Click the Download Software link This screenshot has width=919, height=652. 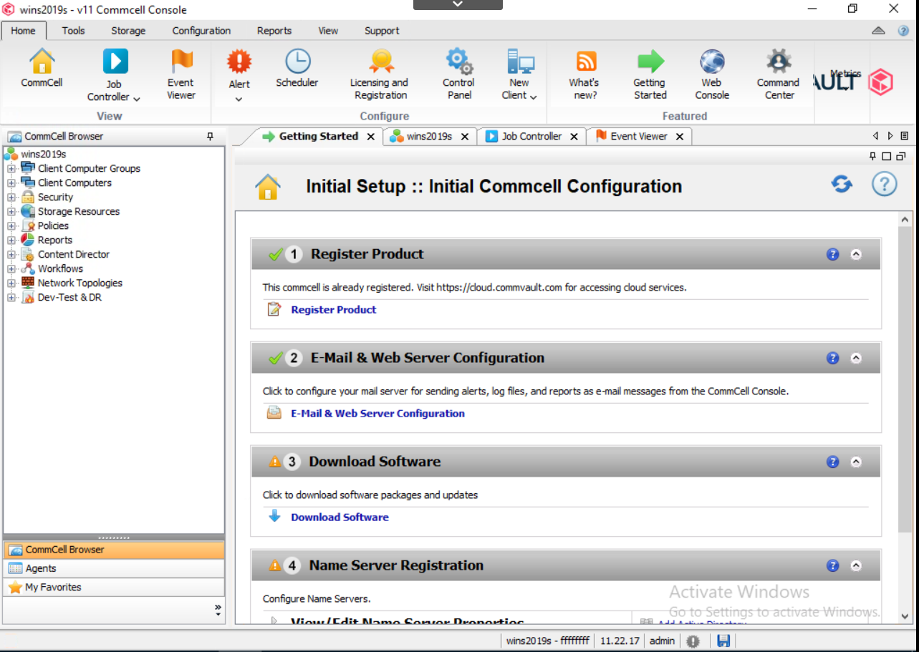point(340,517)
